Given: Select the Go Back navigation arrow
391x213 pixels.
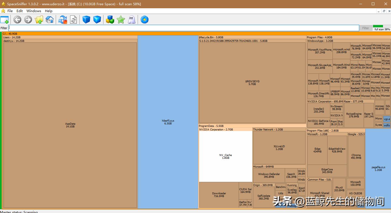Looking at the screenshot, I should 17,20.
